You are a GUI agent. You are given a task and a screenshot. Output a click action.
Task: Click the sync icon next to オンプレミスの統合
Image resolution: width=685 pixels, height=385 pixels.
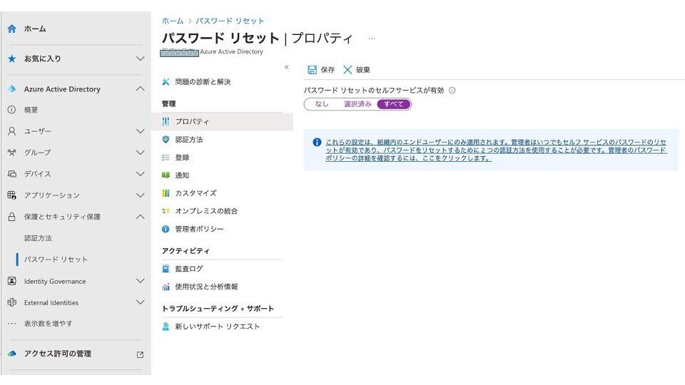166,211
